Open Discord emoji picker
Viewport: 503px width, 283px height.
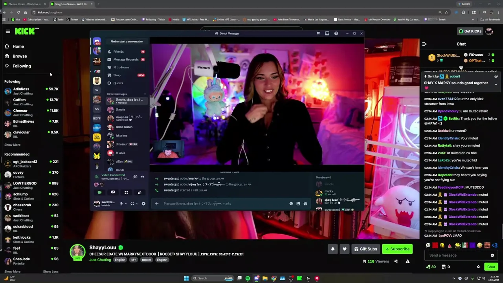291,204
